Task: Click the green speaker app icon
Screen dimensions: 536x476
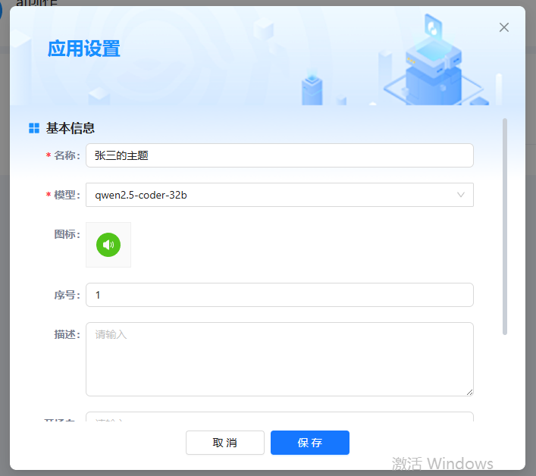Action: tap(108, 245)
